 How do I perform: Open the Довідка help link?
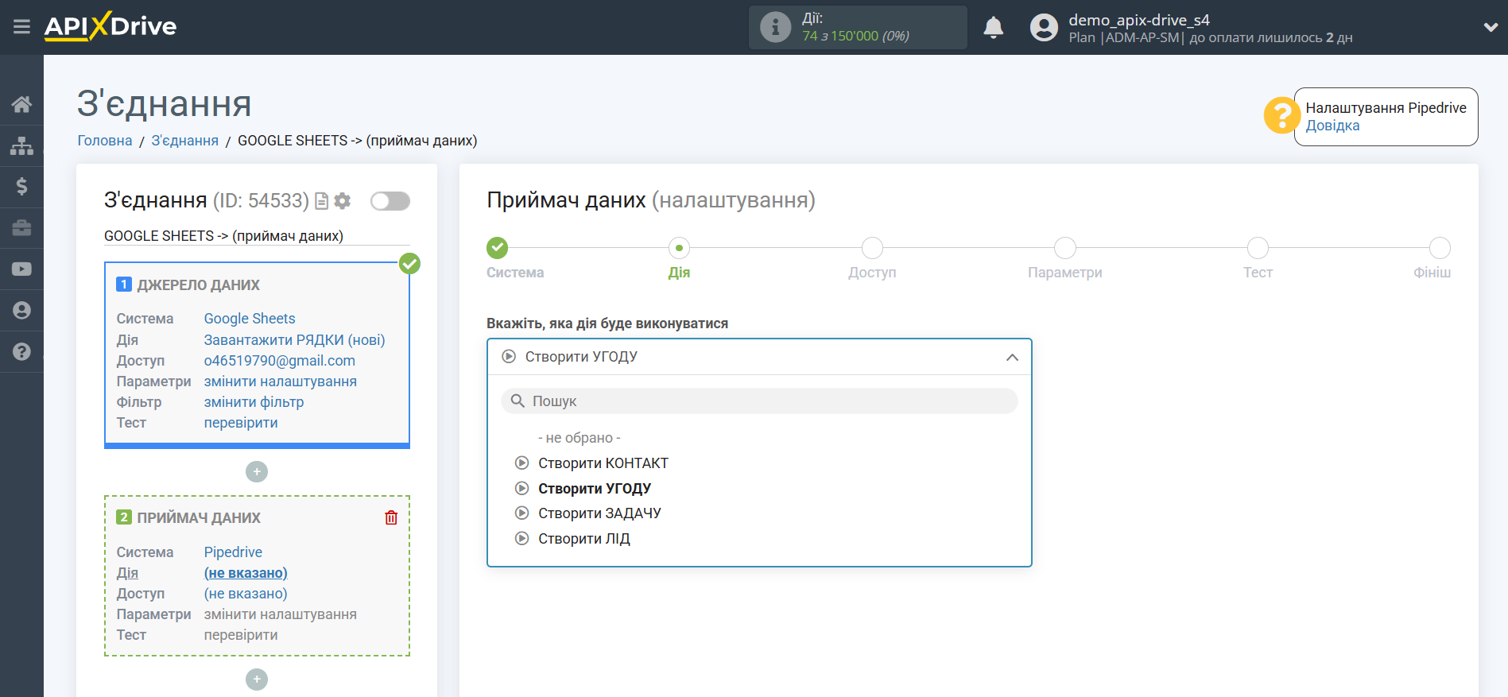(x=1332, y=126)
